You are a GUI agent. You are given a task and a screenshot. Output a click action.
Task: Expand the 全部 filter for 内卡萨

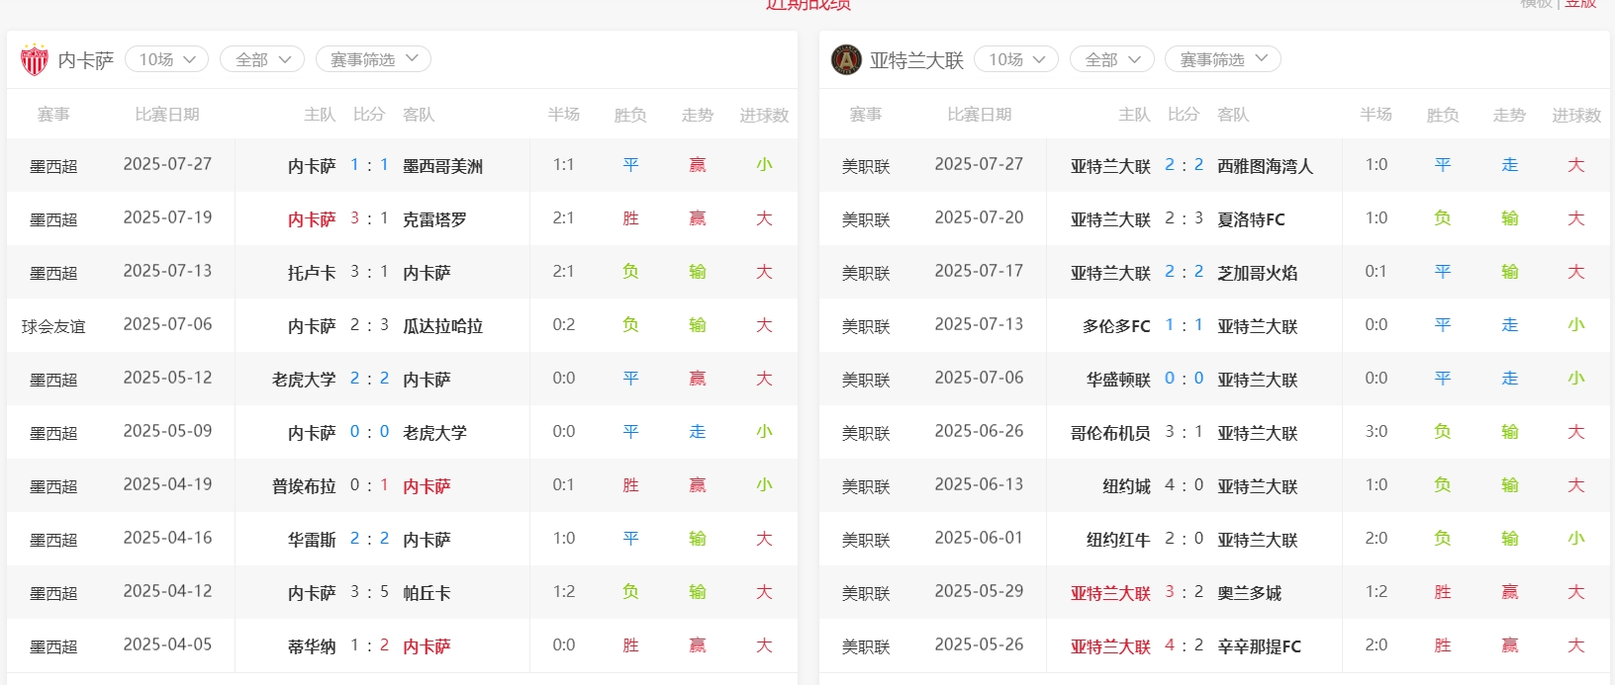point(262,59)
